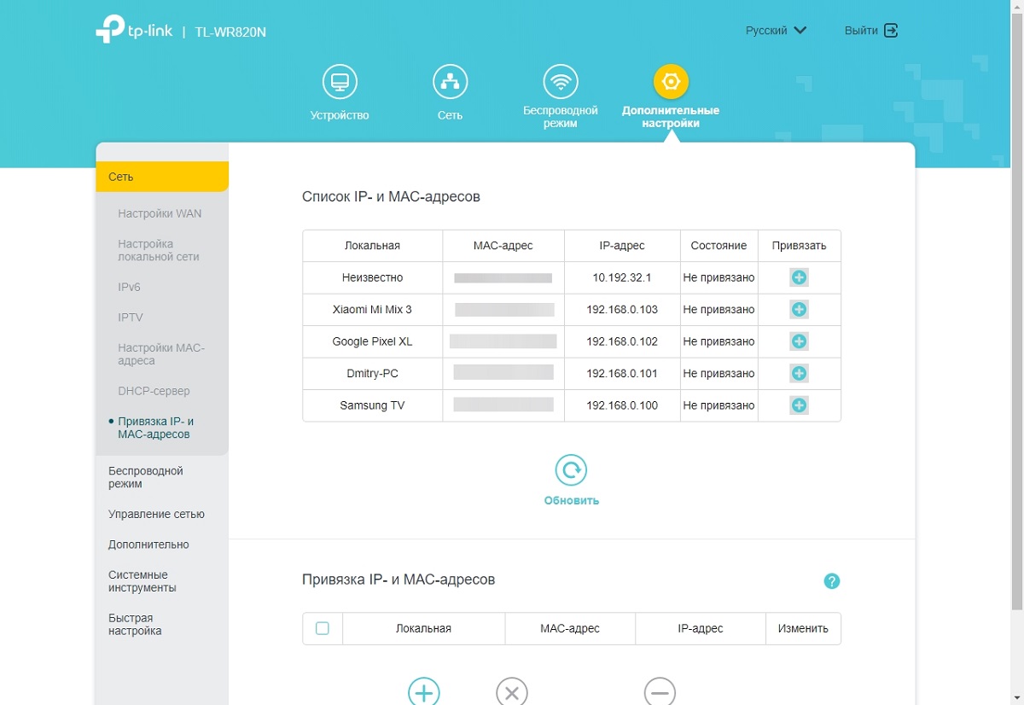Screen dimensions: 1024x705
Task: Select the Сеть sidebar section
Action: 162,177
